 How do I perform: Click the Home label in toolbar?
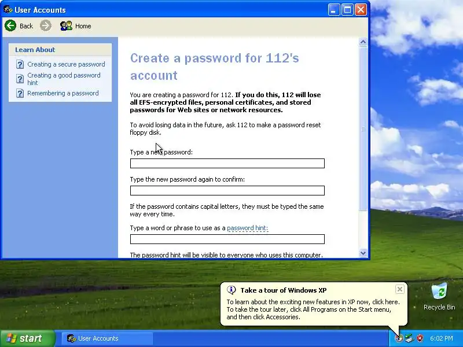83,26
